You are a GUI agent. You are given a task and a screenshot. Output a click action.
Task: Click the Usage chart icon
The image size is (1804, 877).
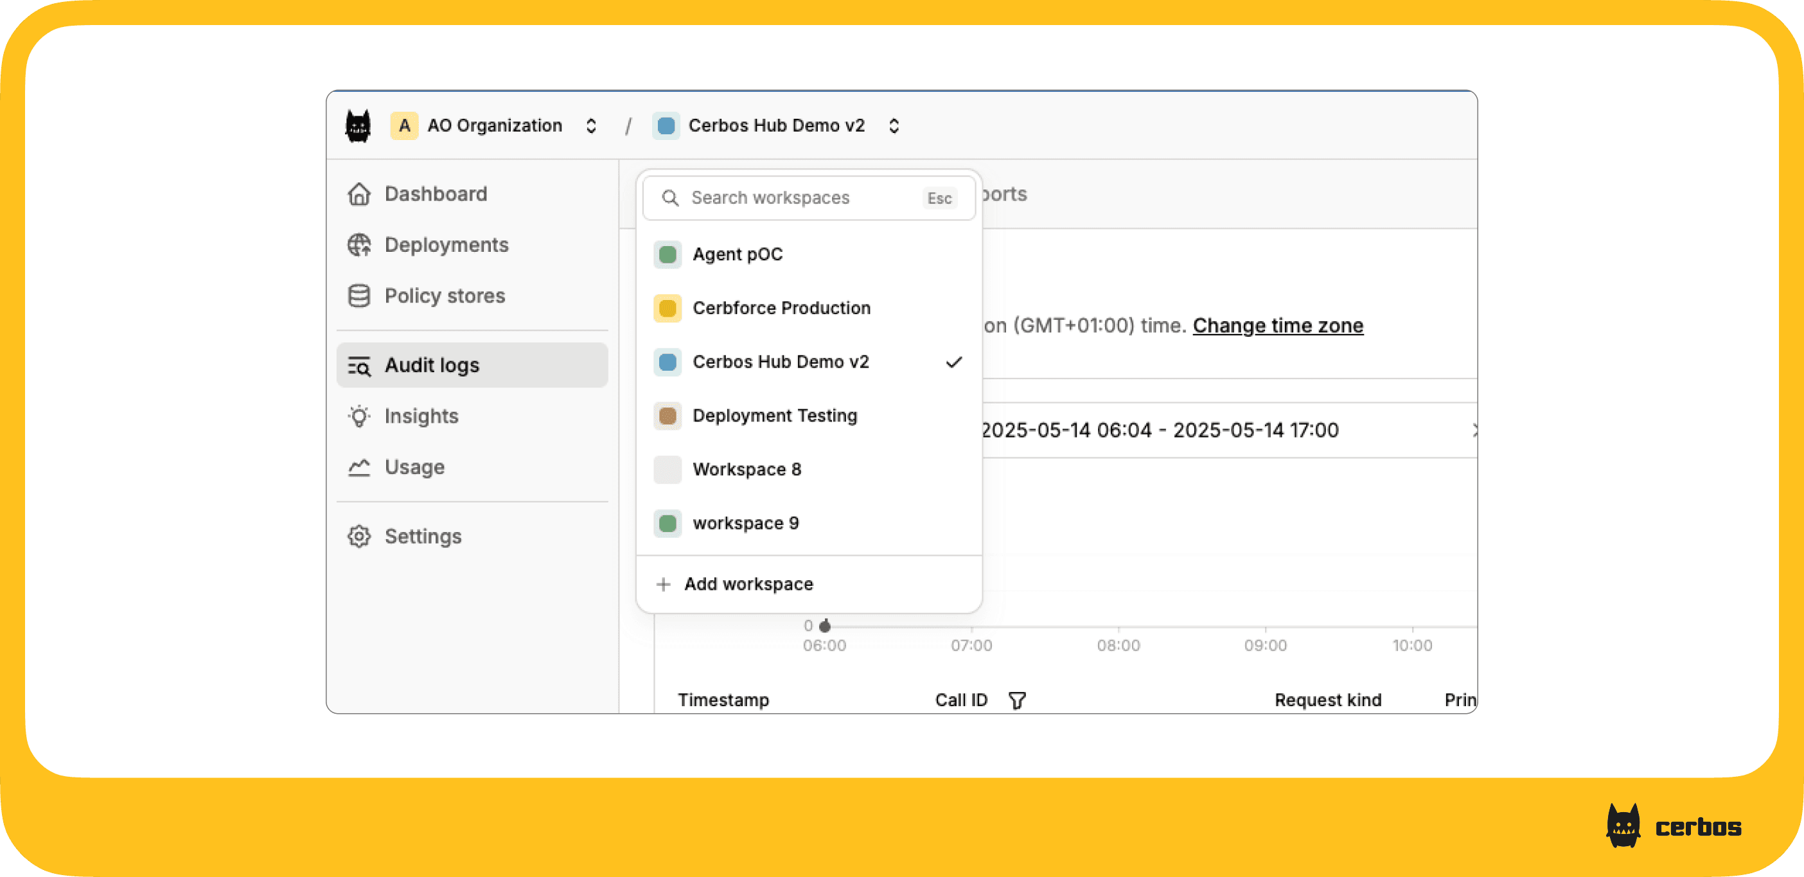(x=359, y=467)
